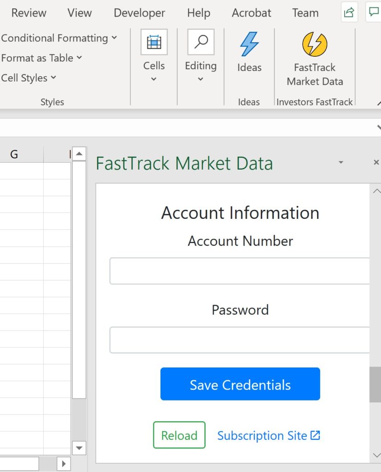Open the Acrobat tab
The image size is (381, 472).
tap(251, 13)
